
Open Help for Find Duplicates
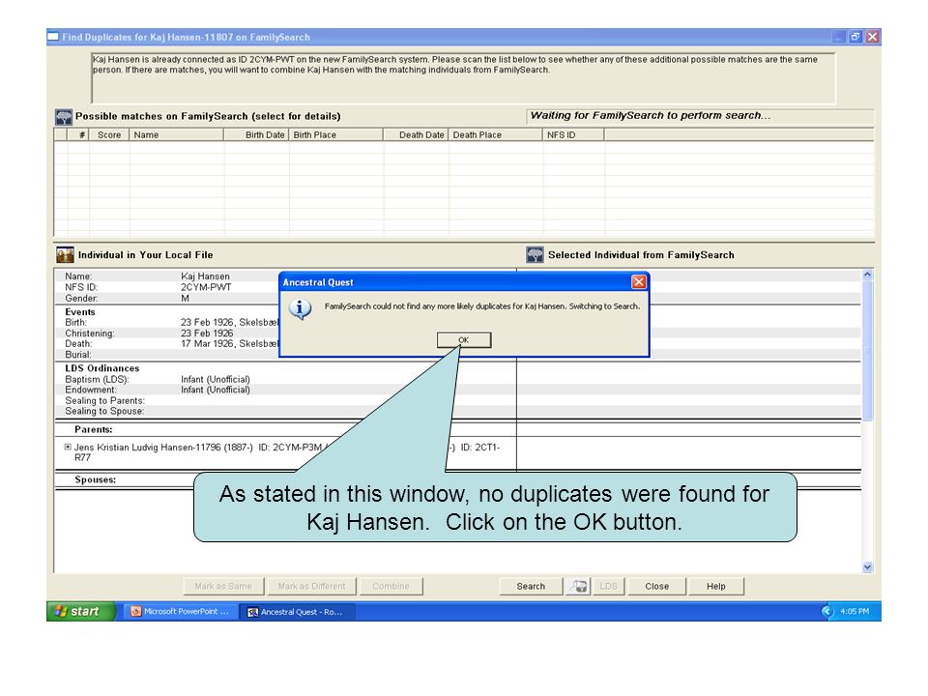pos(715,586)
